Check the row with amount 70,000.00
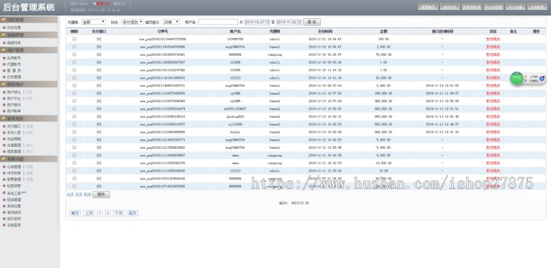This screenshot has height=268, width=551. click(x=74, y=54)
